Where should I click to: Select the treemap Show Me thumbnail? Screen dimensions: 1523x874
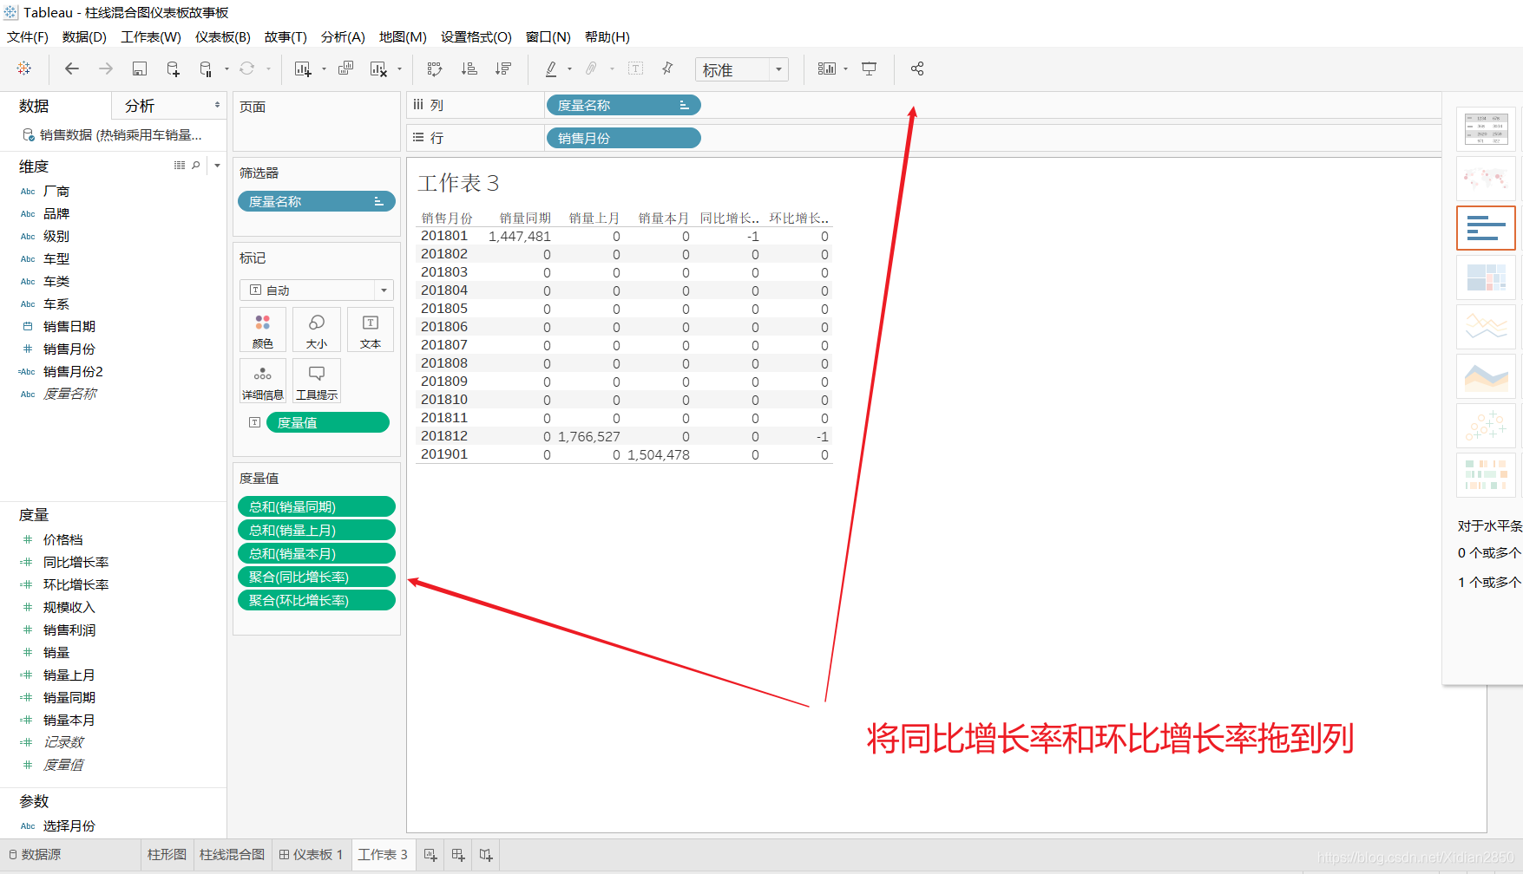coord(1486,277)
